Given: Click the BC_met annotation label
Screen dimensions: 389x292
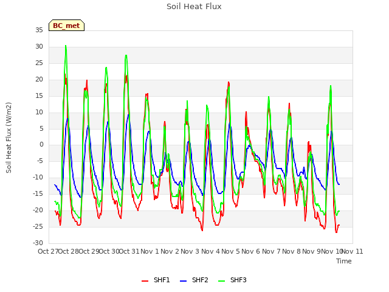Looking at the screenshot, I should pyautogui.click(x=66, y=26).
